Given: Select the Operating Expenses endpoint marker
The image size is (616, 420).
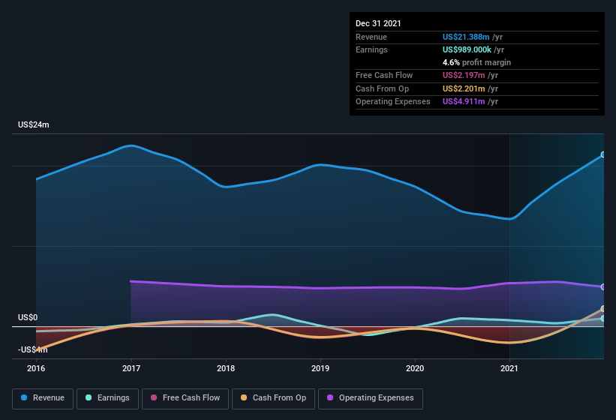Looking at the screenshot, I should (602, 287).
